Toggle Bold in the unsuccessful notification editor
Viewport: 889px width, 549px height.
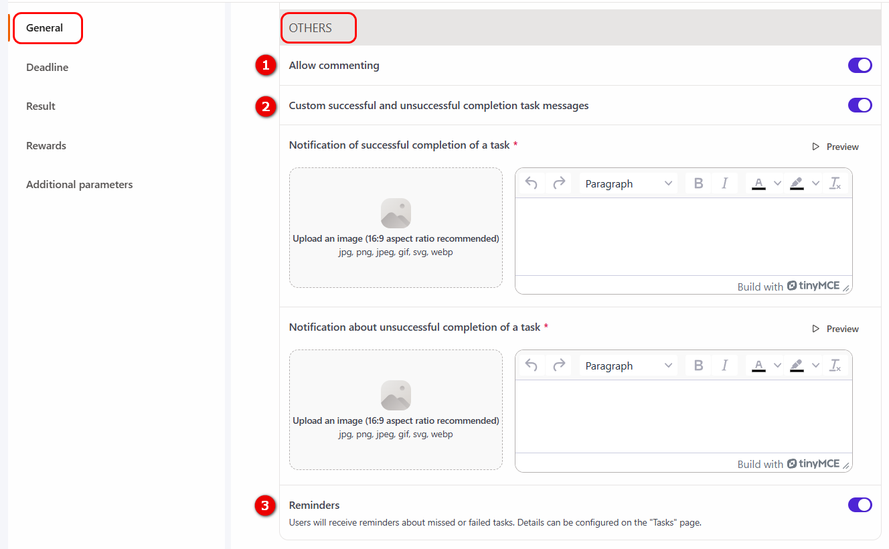tap(698, 366)
